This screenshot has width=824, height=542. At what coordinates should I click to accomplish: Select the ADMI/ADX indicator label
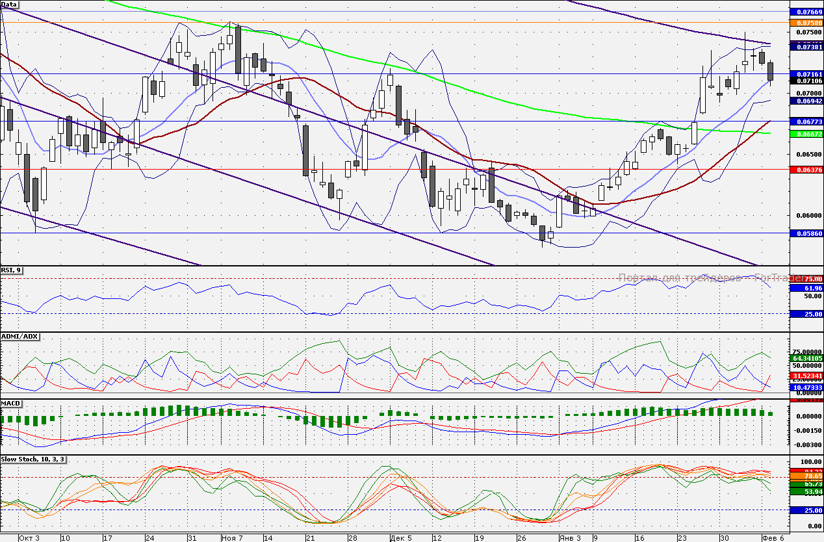[x=20, y=336]
